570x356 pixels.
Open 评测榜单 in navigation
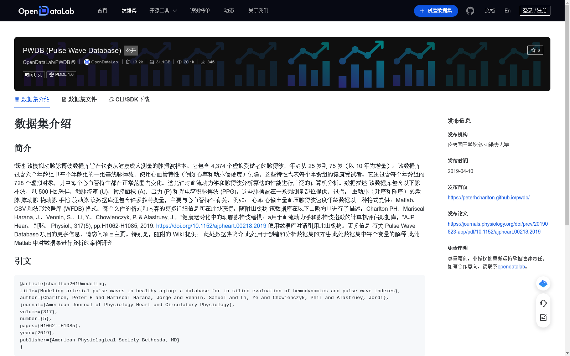tap(200, 11)
